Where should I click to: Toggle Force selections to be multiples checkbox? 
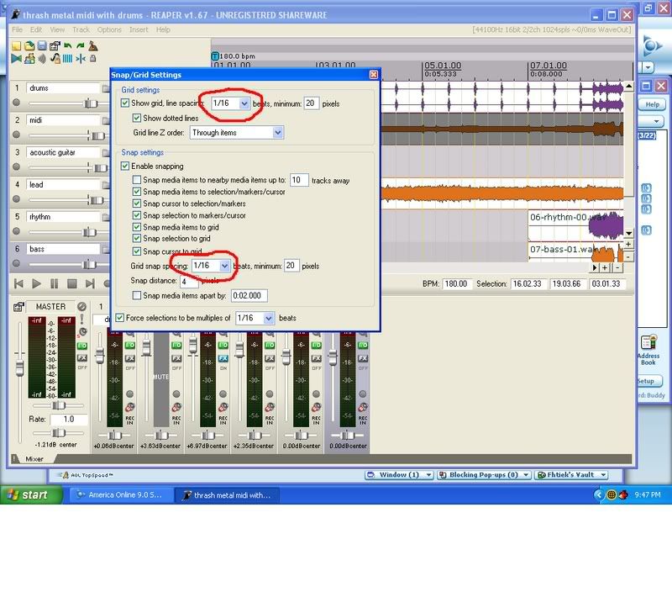click(x=120, y=318)
